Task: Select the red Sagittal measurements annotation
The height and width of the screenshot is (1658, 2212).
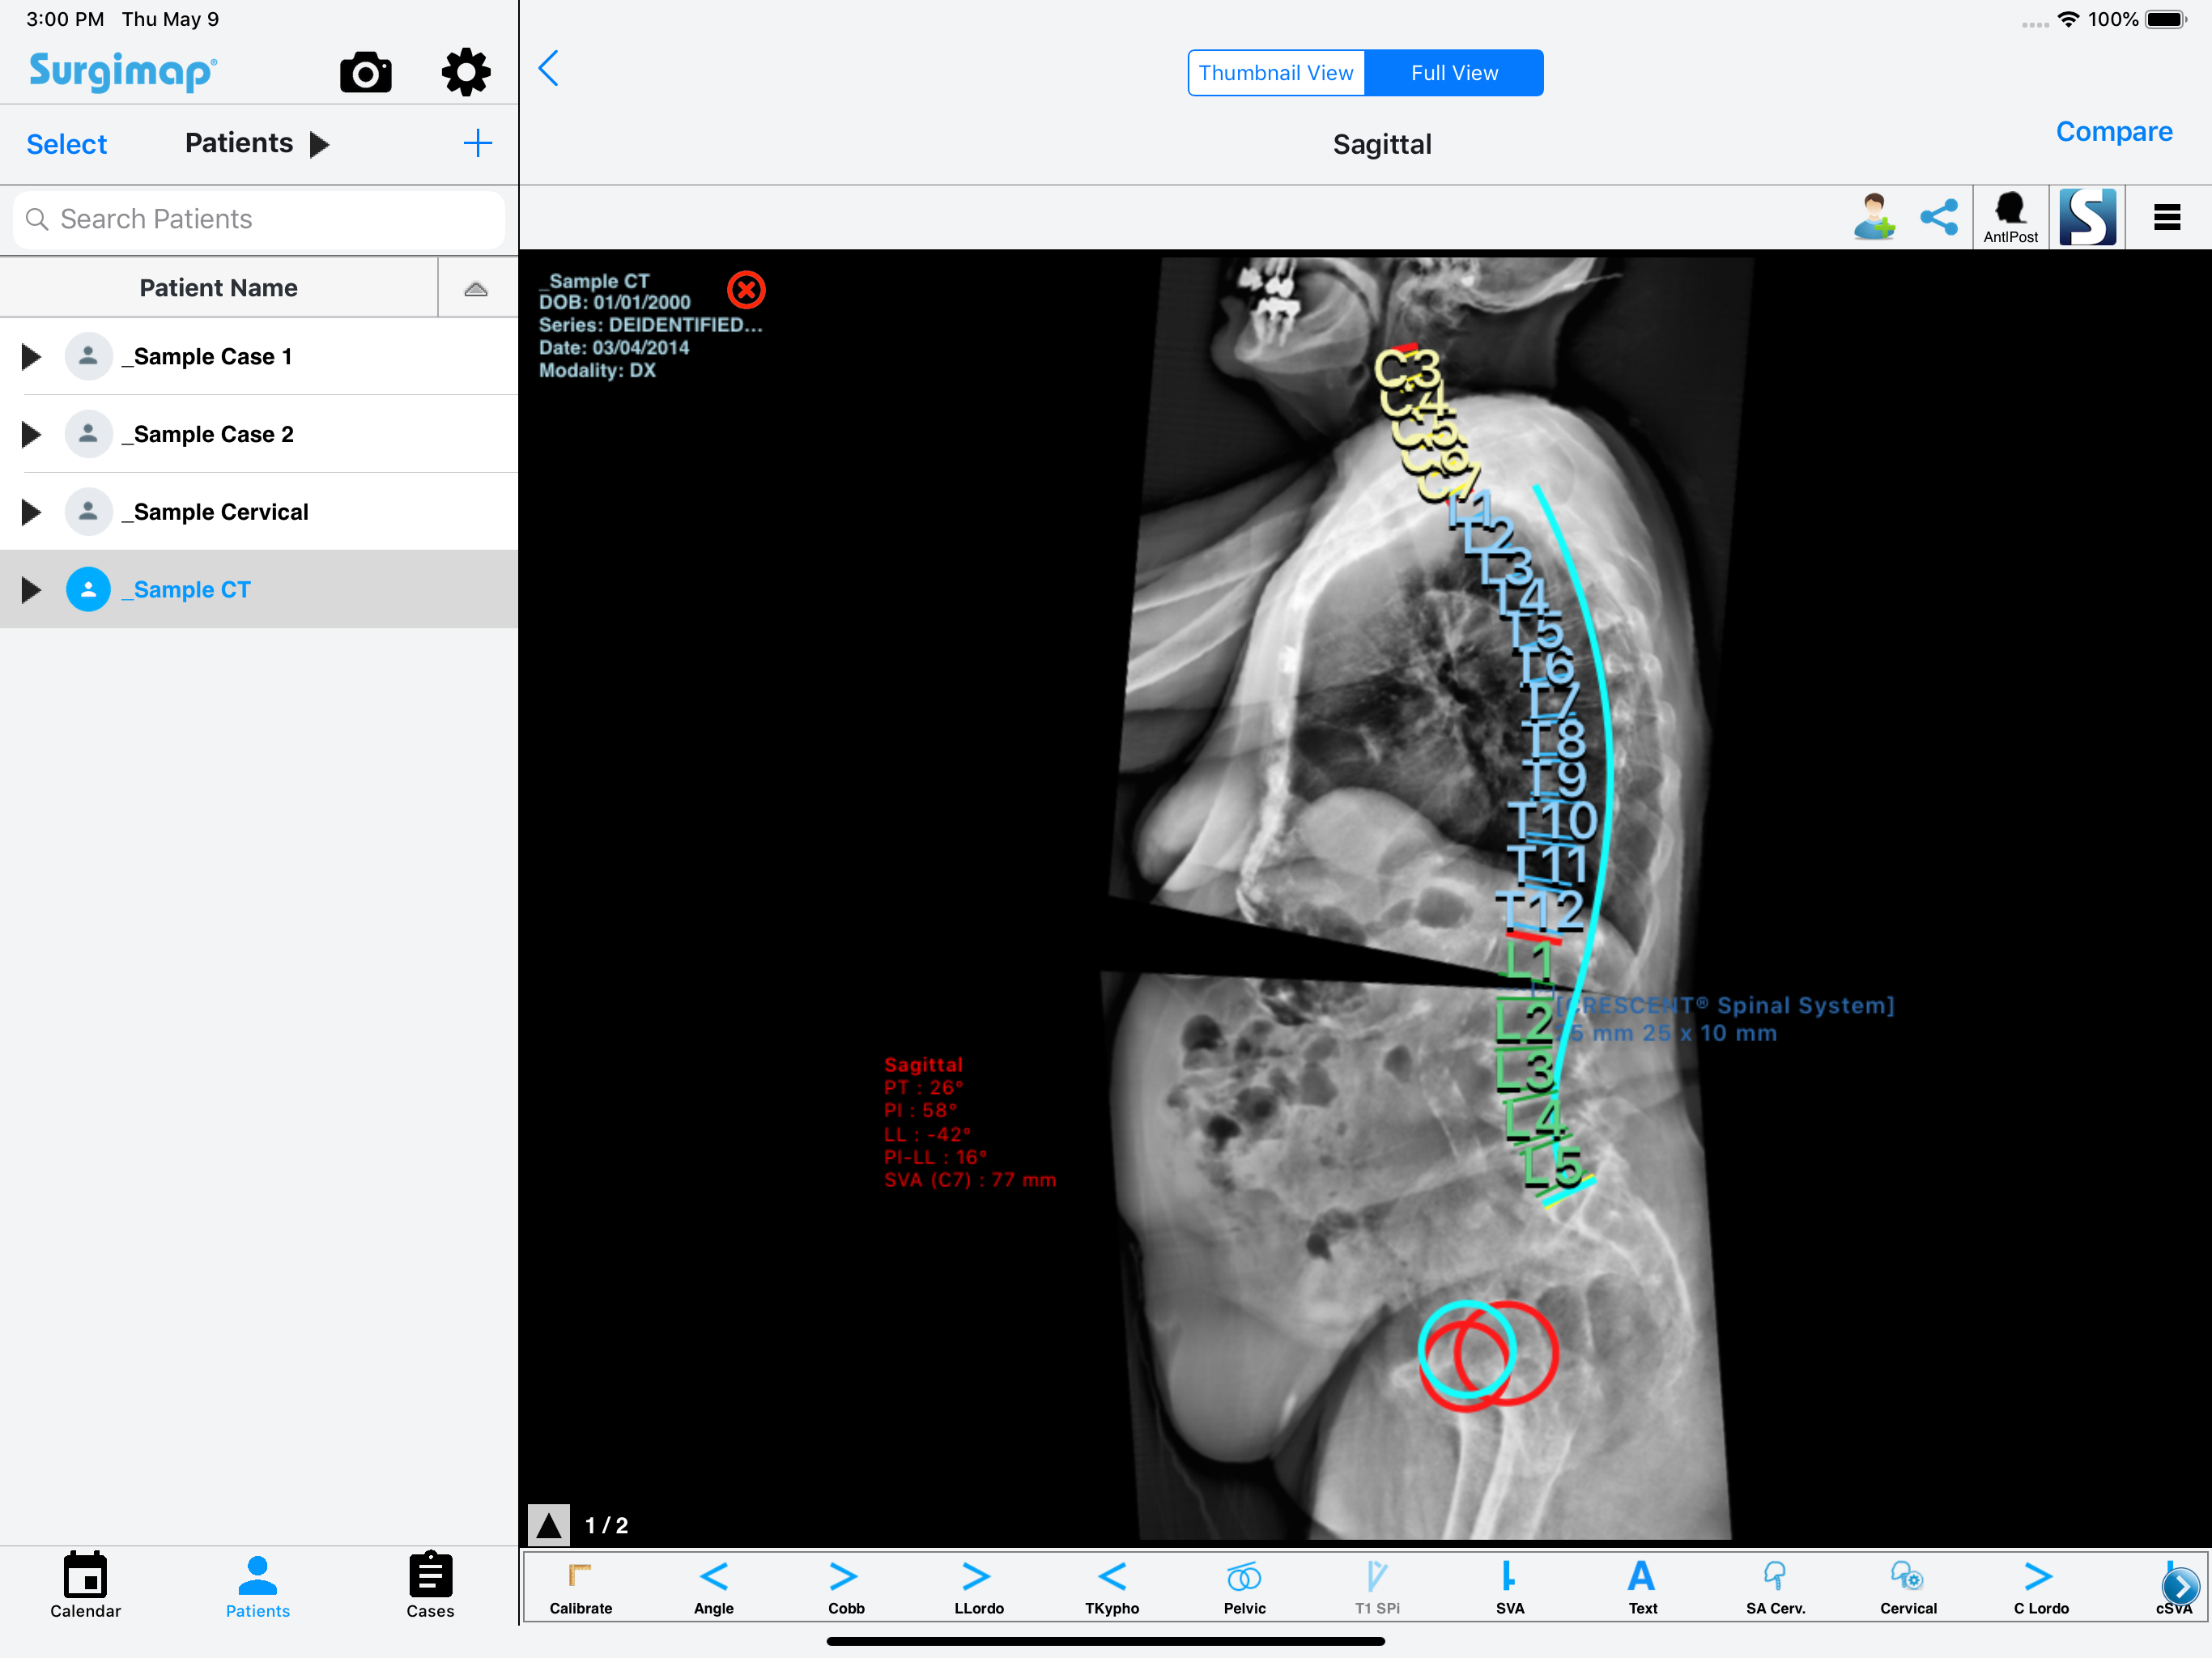Action: point(969,1122)
